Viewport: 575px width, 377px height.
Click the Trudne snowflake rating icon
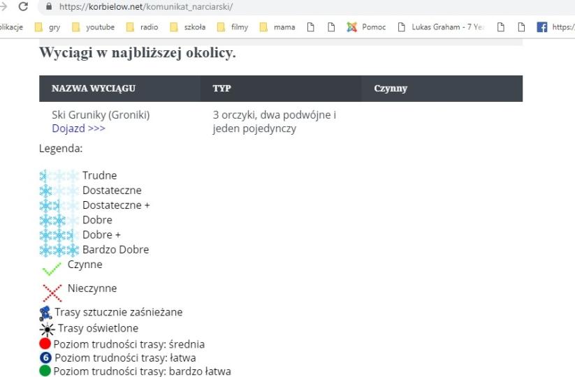pos(59,176)
